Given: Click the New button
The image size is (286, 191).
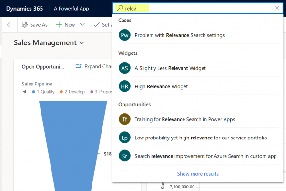Looking at the screenshot, I should [66, 25].
